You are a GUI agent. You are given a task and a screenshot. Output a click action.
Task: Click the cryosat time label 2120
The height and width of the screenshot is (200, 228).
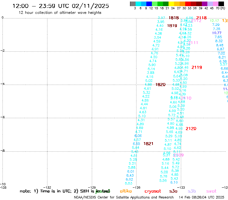point(191,129)
